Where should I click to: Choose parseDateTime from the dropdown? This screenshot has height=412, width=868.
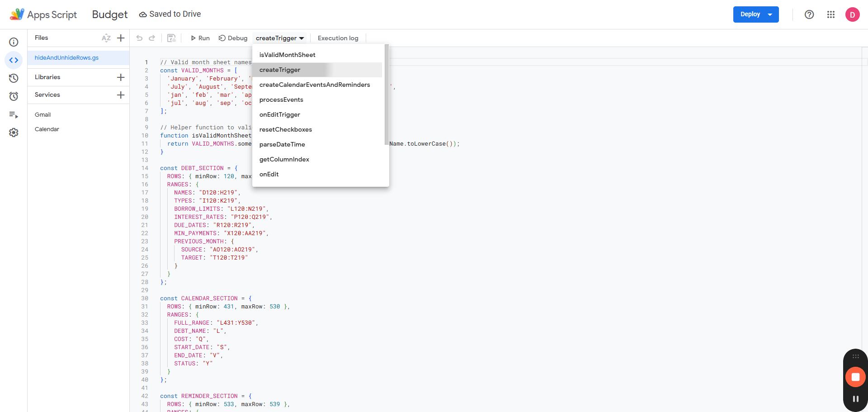point(317,144)
